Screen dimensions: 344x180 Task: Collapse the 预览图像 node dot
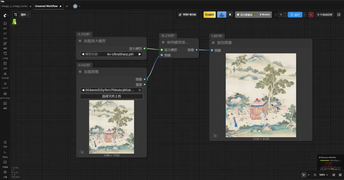213,42
